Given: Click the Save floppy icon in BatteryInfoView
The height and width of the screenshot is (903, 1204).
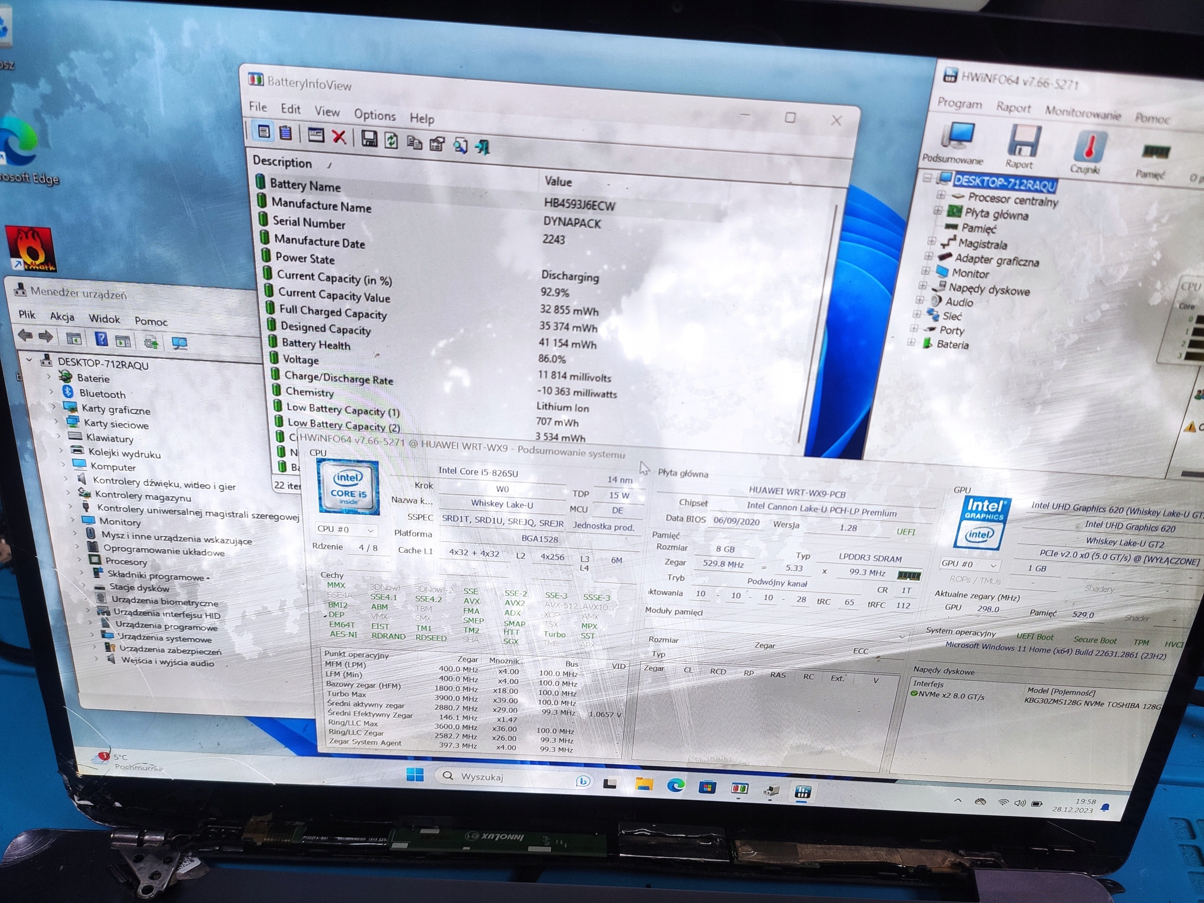Looking at the screenshot, I should point(369,139).
